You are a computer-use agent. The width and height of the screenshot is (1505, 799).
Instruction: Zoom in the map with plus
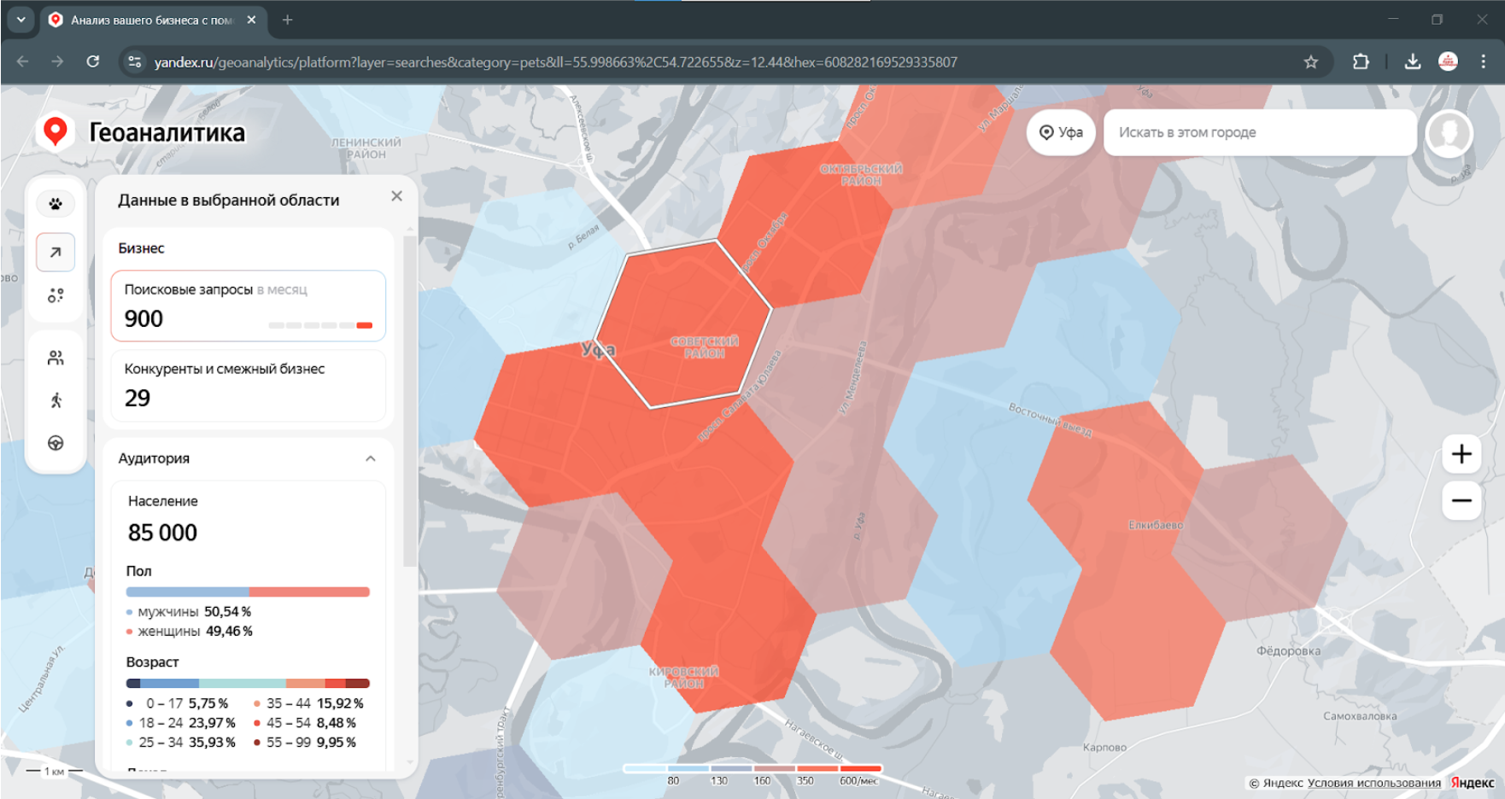1461,454
